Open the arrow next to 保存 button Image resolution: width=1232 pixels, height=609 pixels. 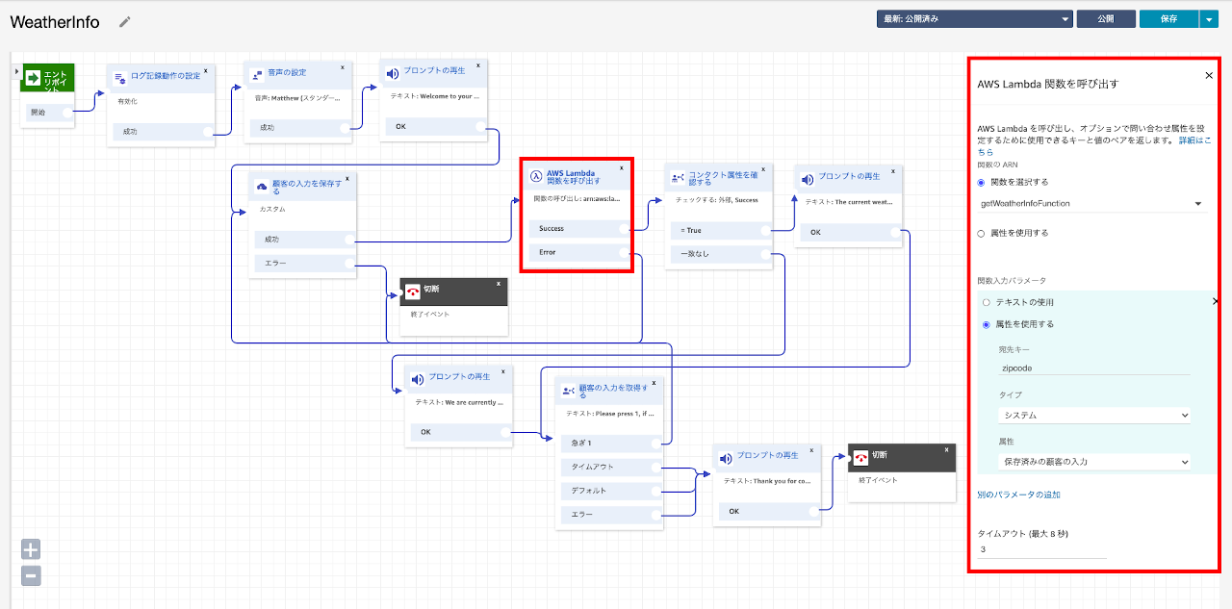1209,19
